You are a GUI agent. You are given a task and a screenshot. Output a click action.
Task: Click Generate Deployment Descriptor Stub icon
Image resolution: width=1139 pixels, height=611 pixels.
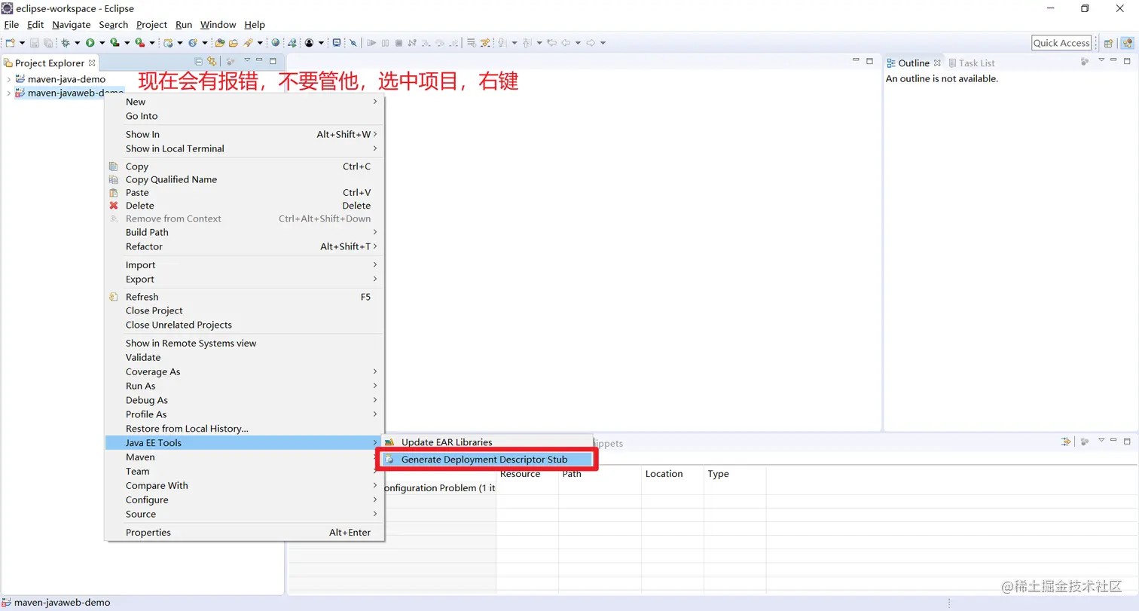[389, 460]
